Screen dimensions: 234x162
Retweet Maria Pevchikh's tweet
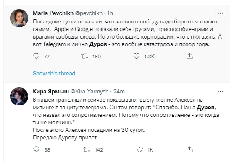click(x=84, y=56)
